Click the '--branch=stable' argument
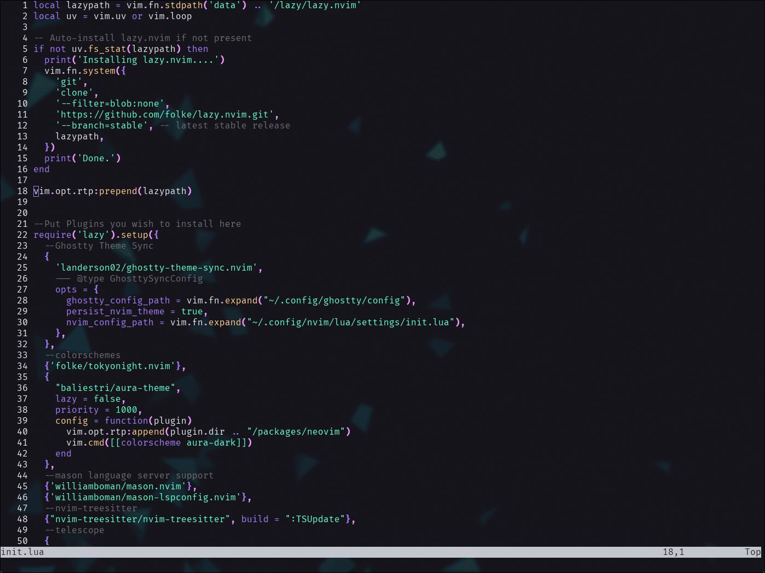This screenshot has width=765, height=573. click(101, 125)
